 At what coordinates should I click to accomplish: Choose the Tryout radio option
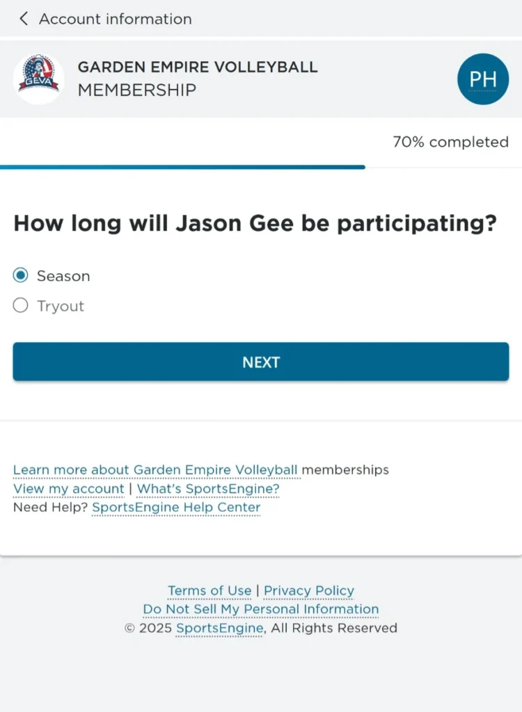pos(21,306)
